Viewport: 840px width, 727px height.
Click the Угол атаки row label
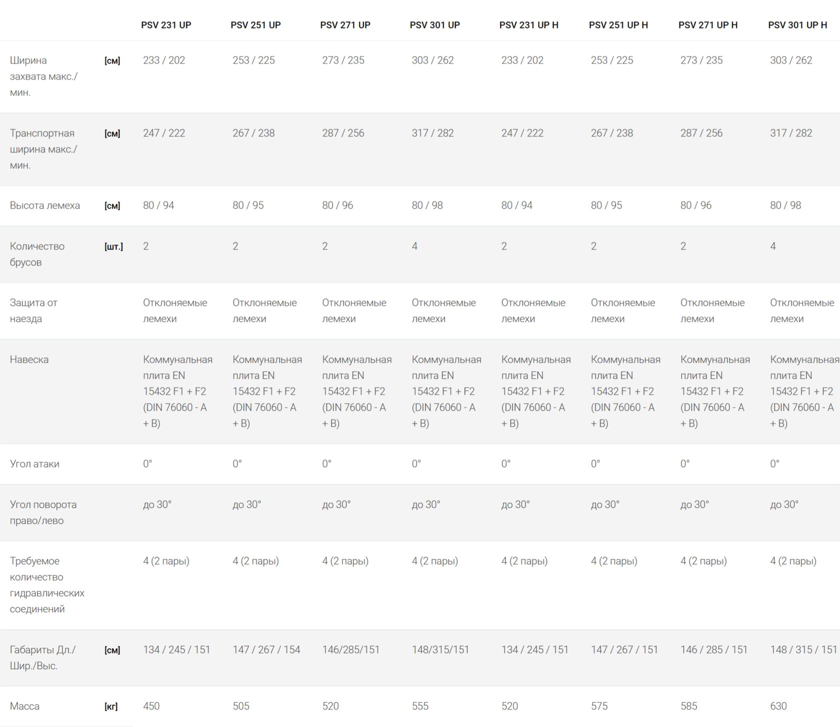point(34,464)
